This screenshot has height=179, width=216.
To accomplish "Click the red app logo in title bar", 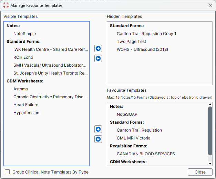I will [x=6, y=5].
